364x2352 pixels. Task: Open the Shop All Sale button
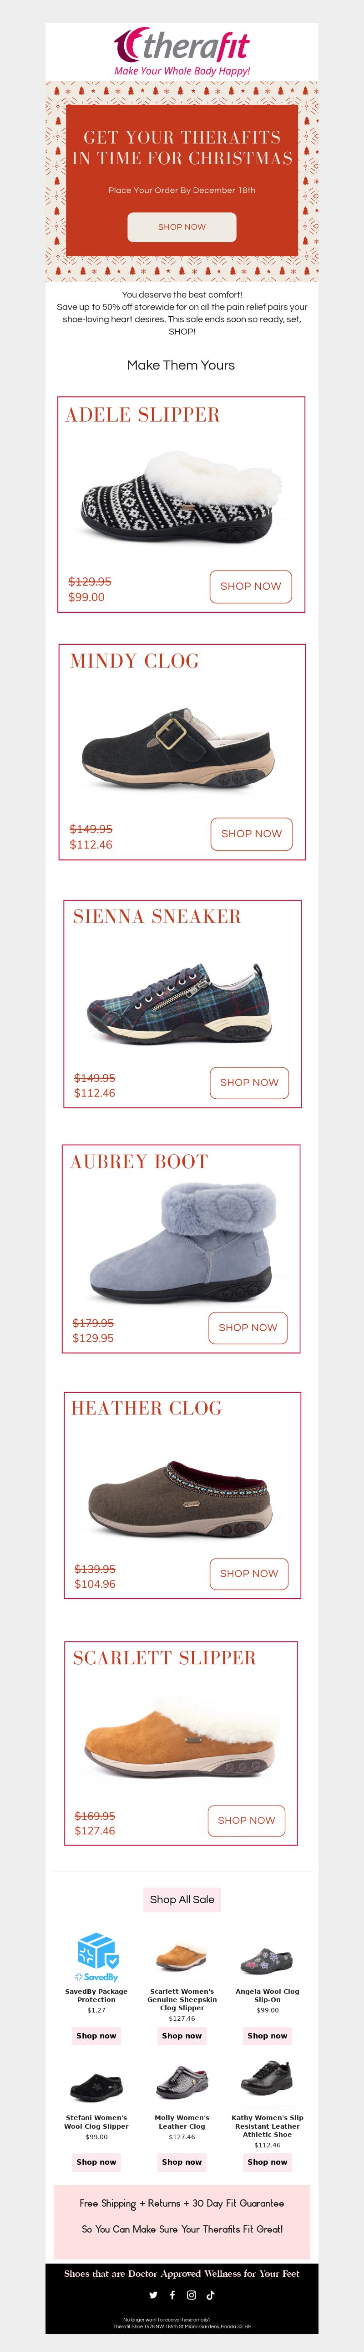tap(182, 1899)
